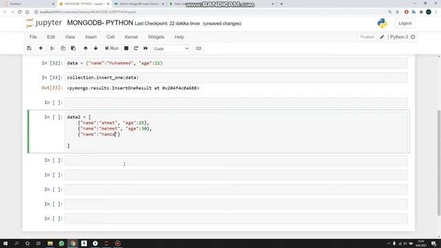Screen dimensions: 441x248
Task: Insert a cell below with plus icon
Action: 41,48
